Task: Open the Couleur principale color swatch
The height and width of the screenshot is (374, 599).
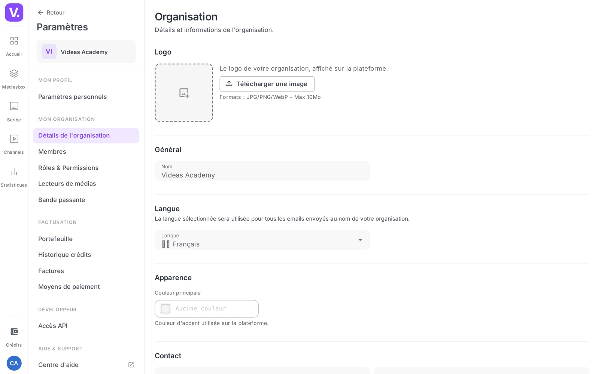Action: [165, 309]
